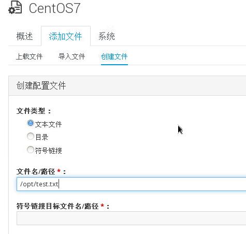This screenshot has height=234, width=246.
Task: Go to the 上载文件 sub-tab
Action: [x=29, y=56]
